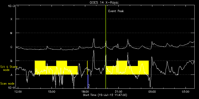Click the A flare class axis label

(x=11, y=75)
